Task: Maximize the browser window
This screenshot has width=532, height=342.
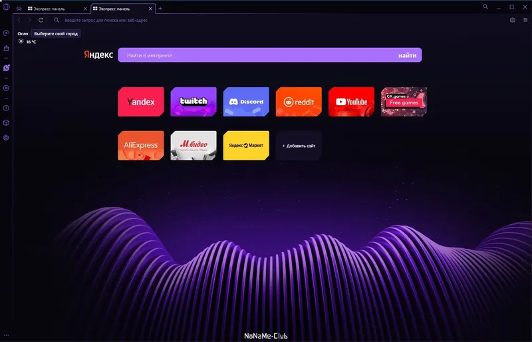Action: click(x=511, y=7)
